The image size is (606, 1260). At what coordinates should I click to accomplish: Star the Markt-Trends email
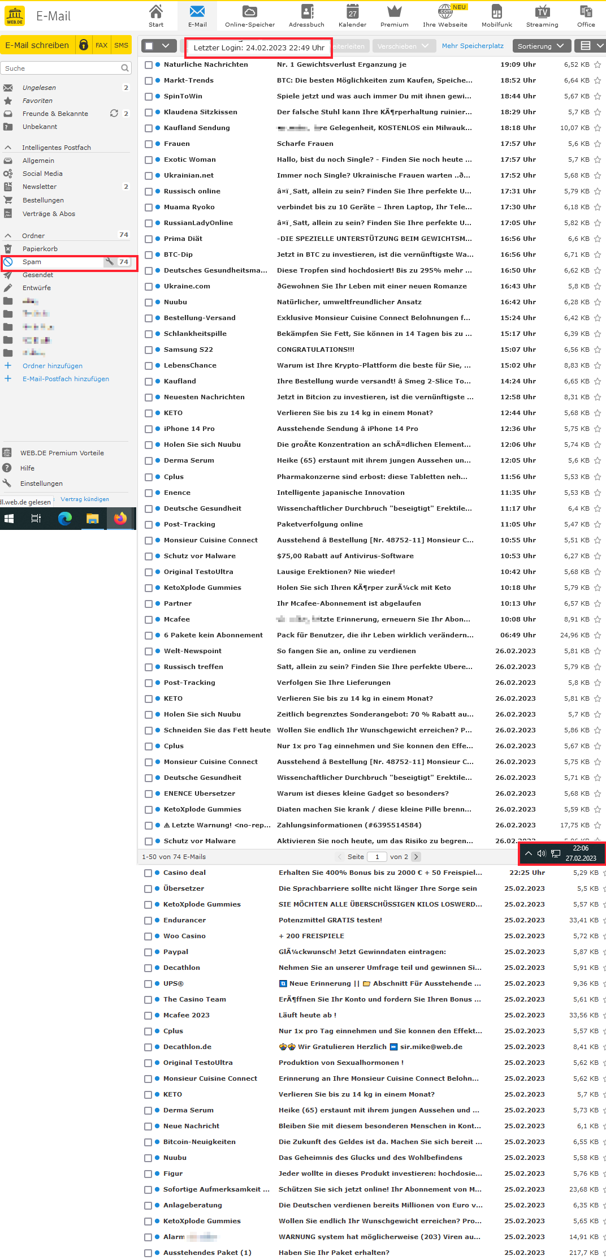tap(597, 81)
